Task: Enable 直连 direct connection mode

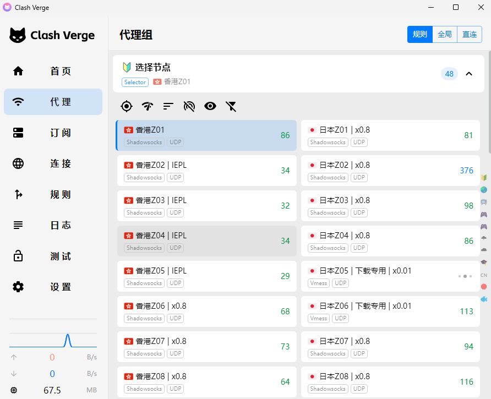Action: [470, 34]
